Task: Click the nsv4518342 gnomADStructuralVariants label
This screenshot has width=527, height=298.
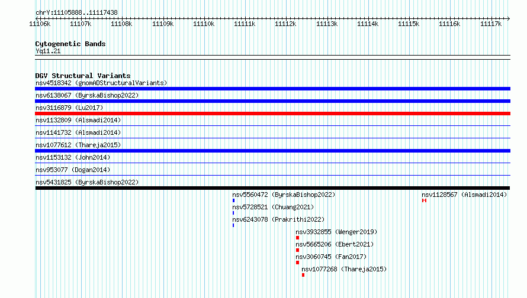Action: pyautogui.click(x=101, y=83)
